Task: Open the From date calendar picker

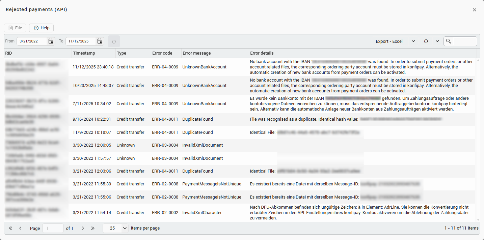Action: (51, 41)
